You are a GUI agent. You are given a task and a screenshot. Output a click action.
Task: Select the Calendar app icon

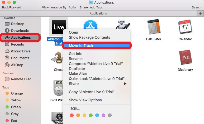[x=185, y=27]
